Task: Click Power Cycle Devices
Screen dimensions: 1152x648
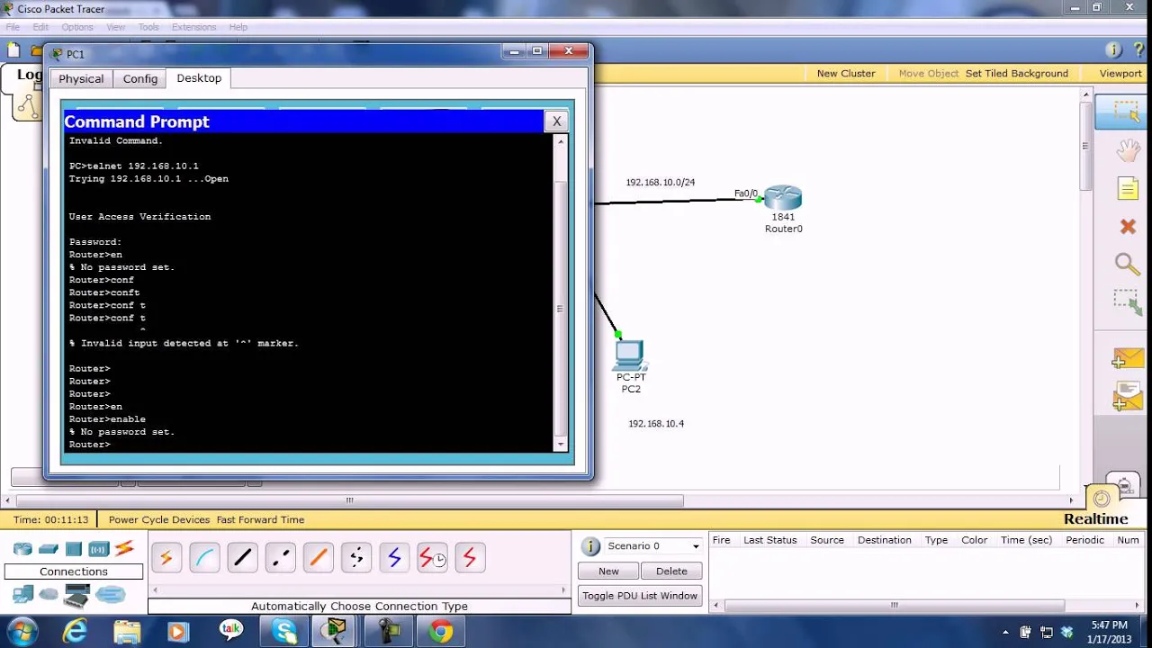Action: (159, 519)
